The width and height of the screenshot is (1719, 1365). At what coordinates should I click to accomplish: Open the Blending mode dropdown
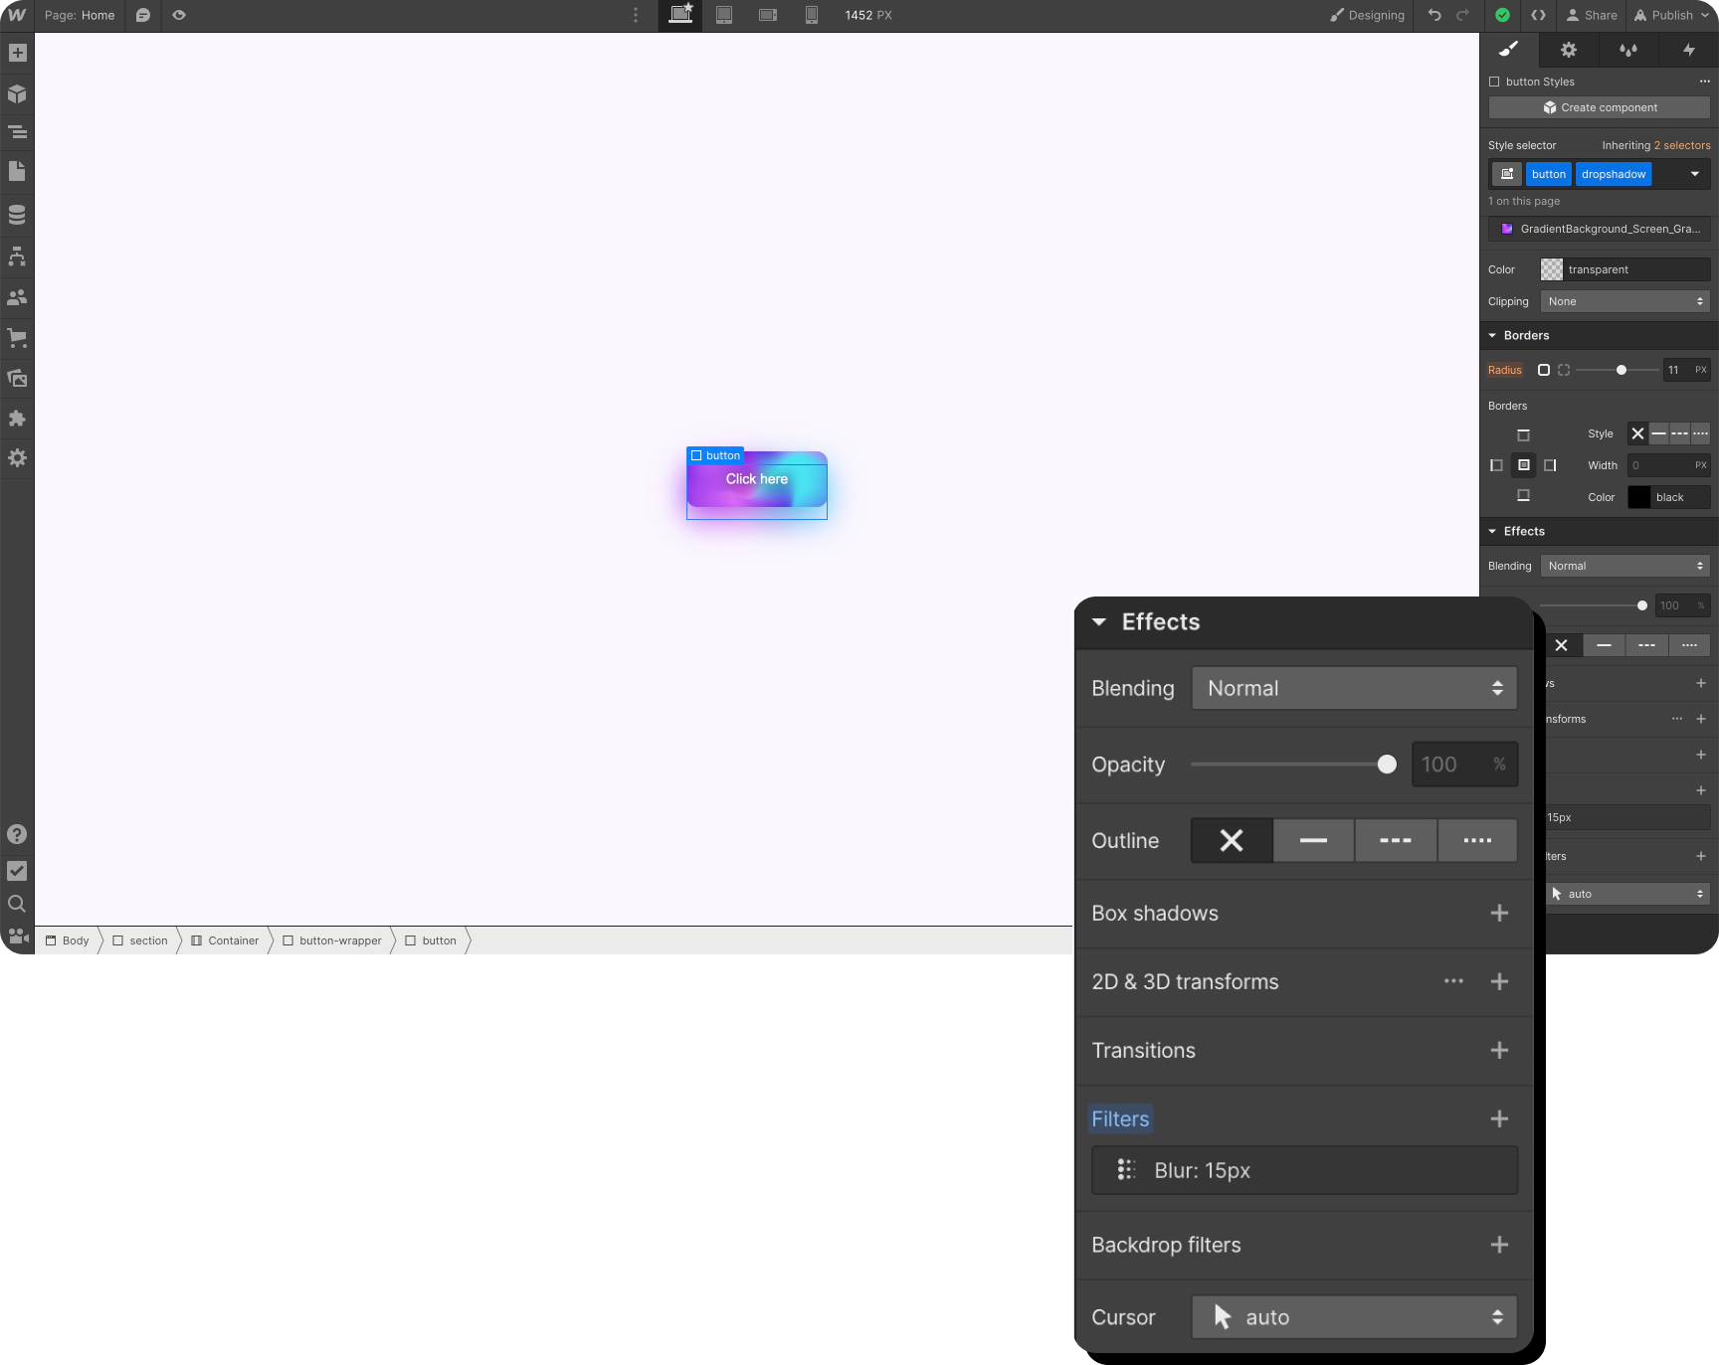click(1353, 687)
